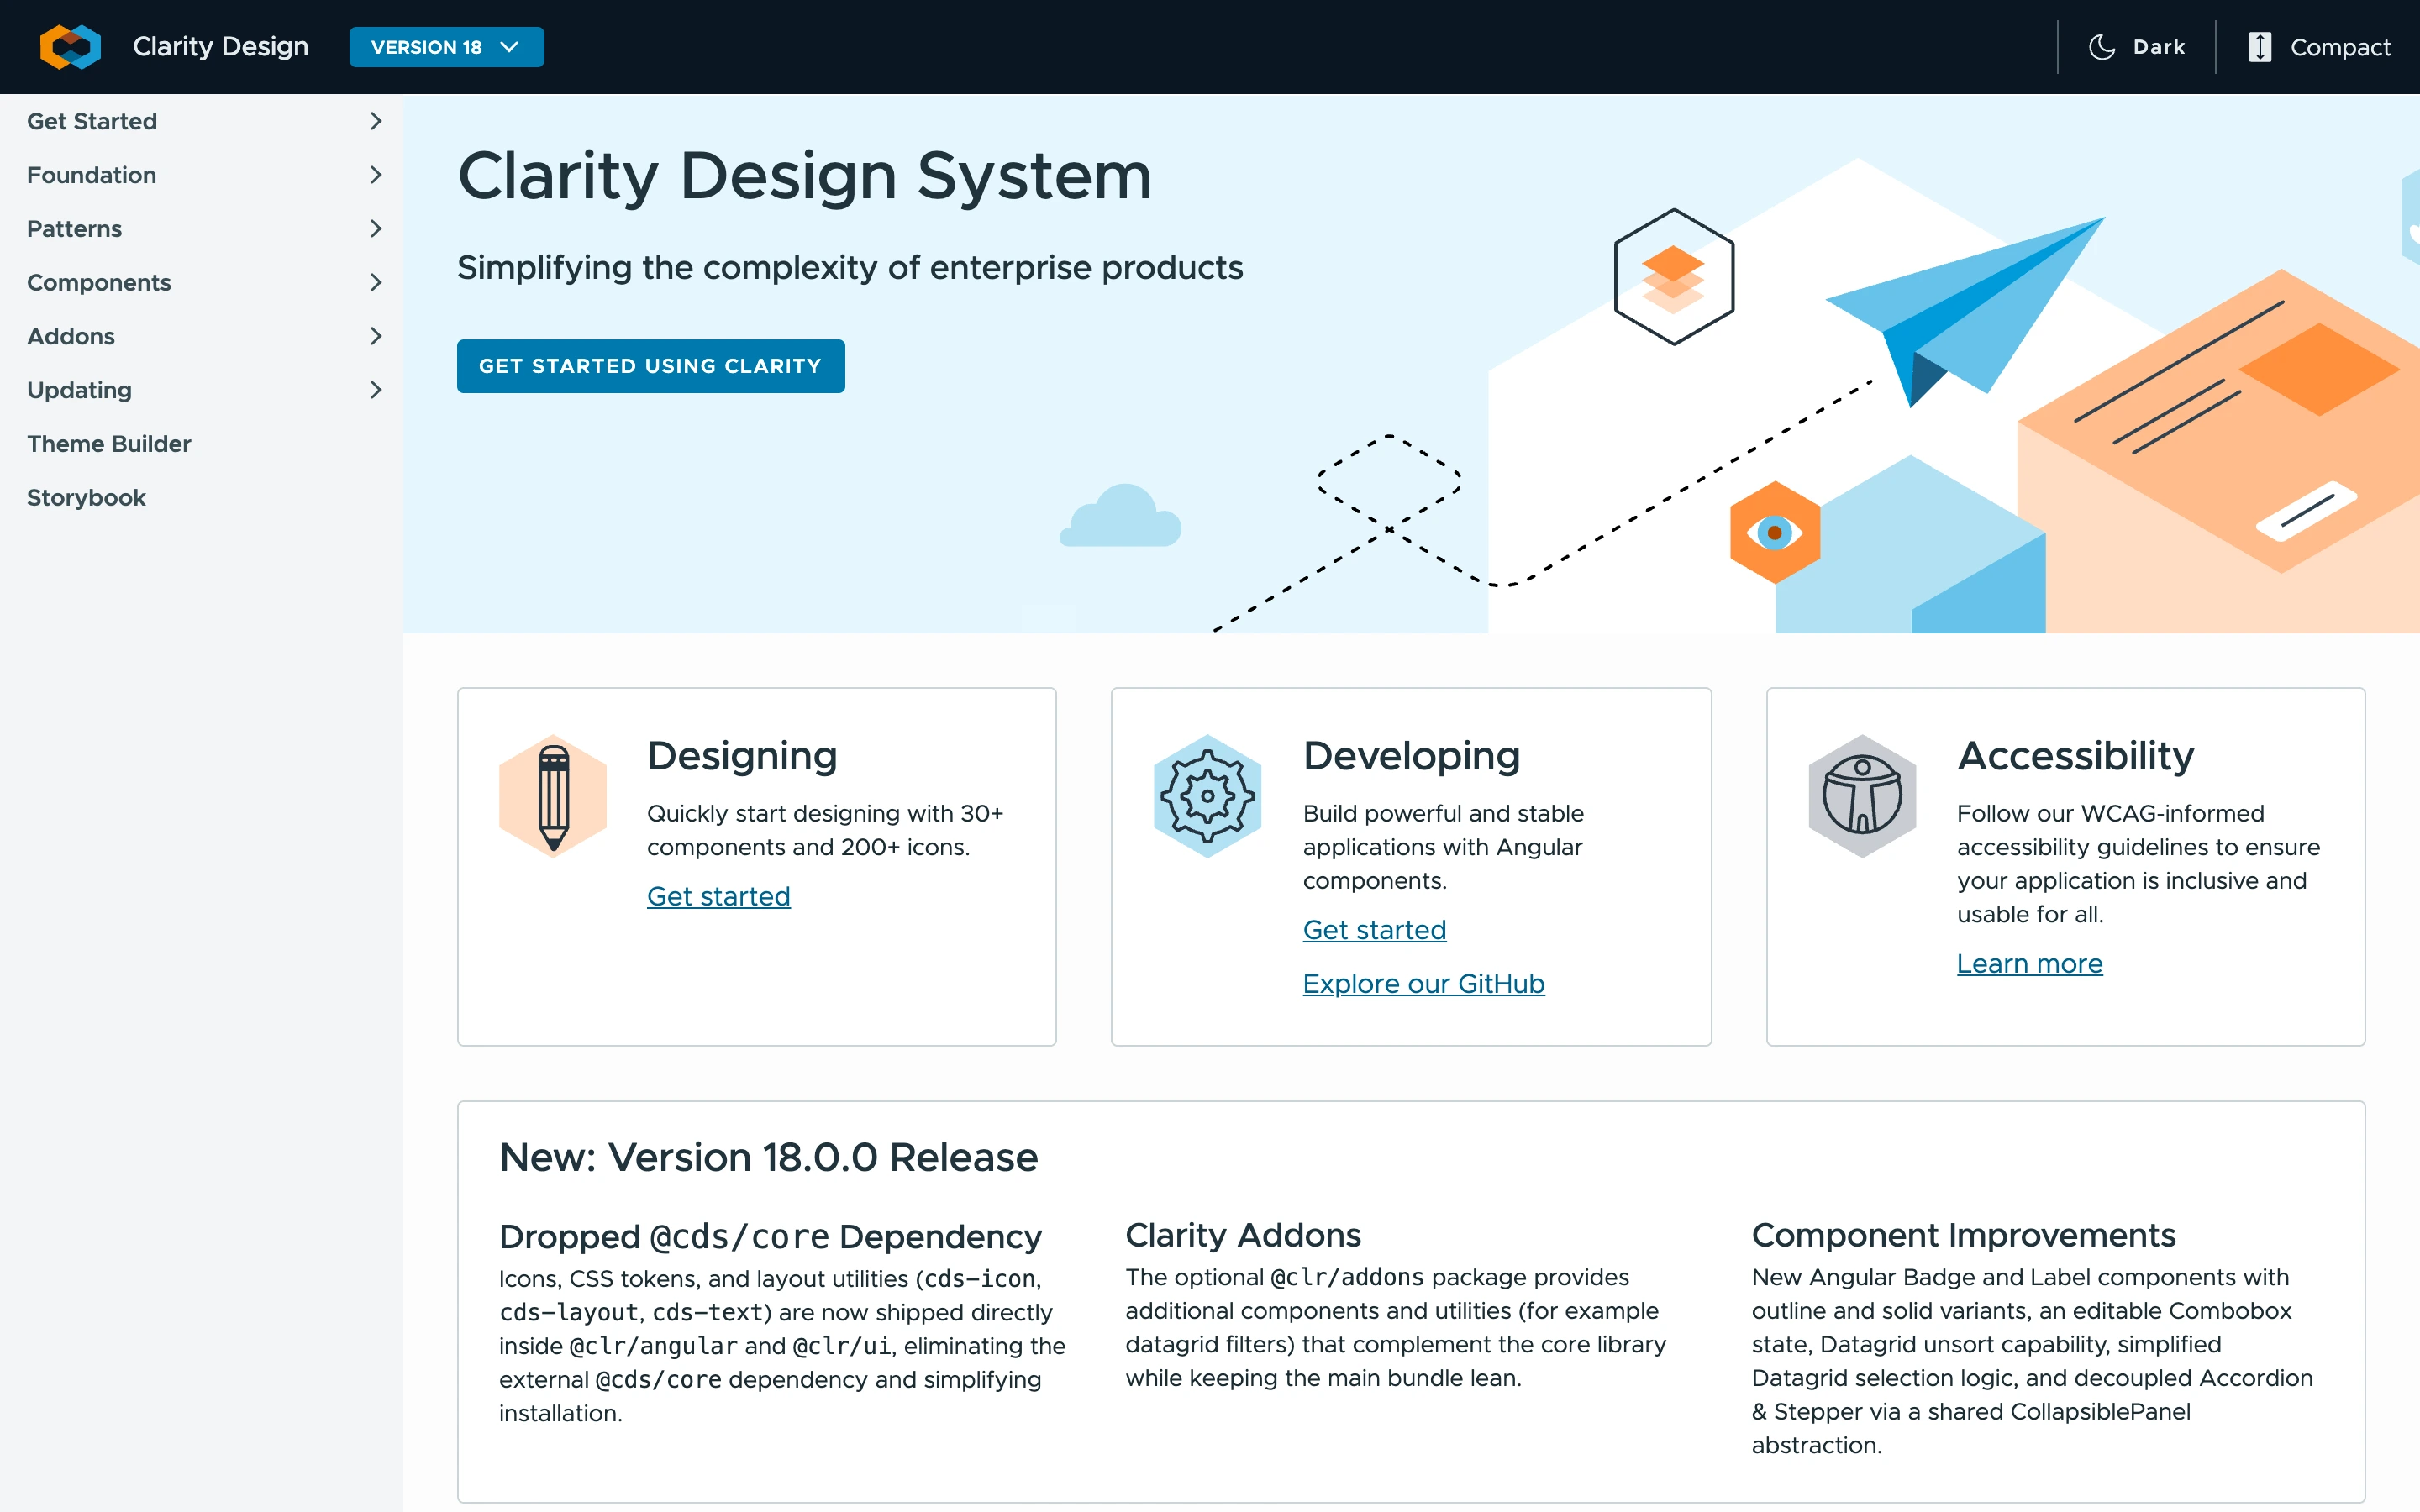The image size is (2420, 1512).
Task: Follow Get started link under Designing
Action: [719, 896]
